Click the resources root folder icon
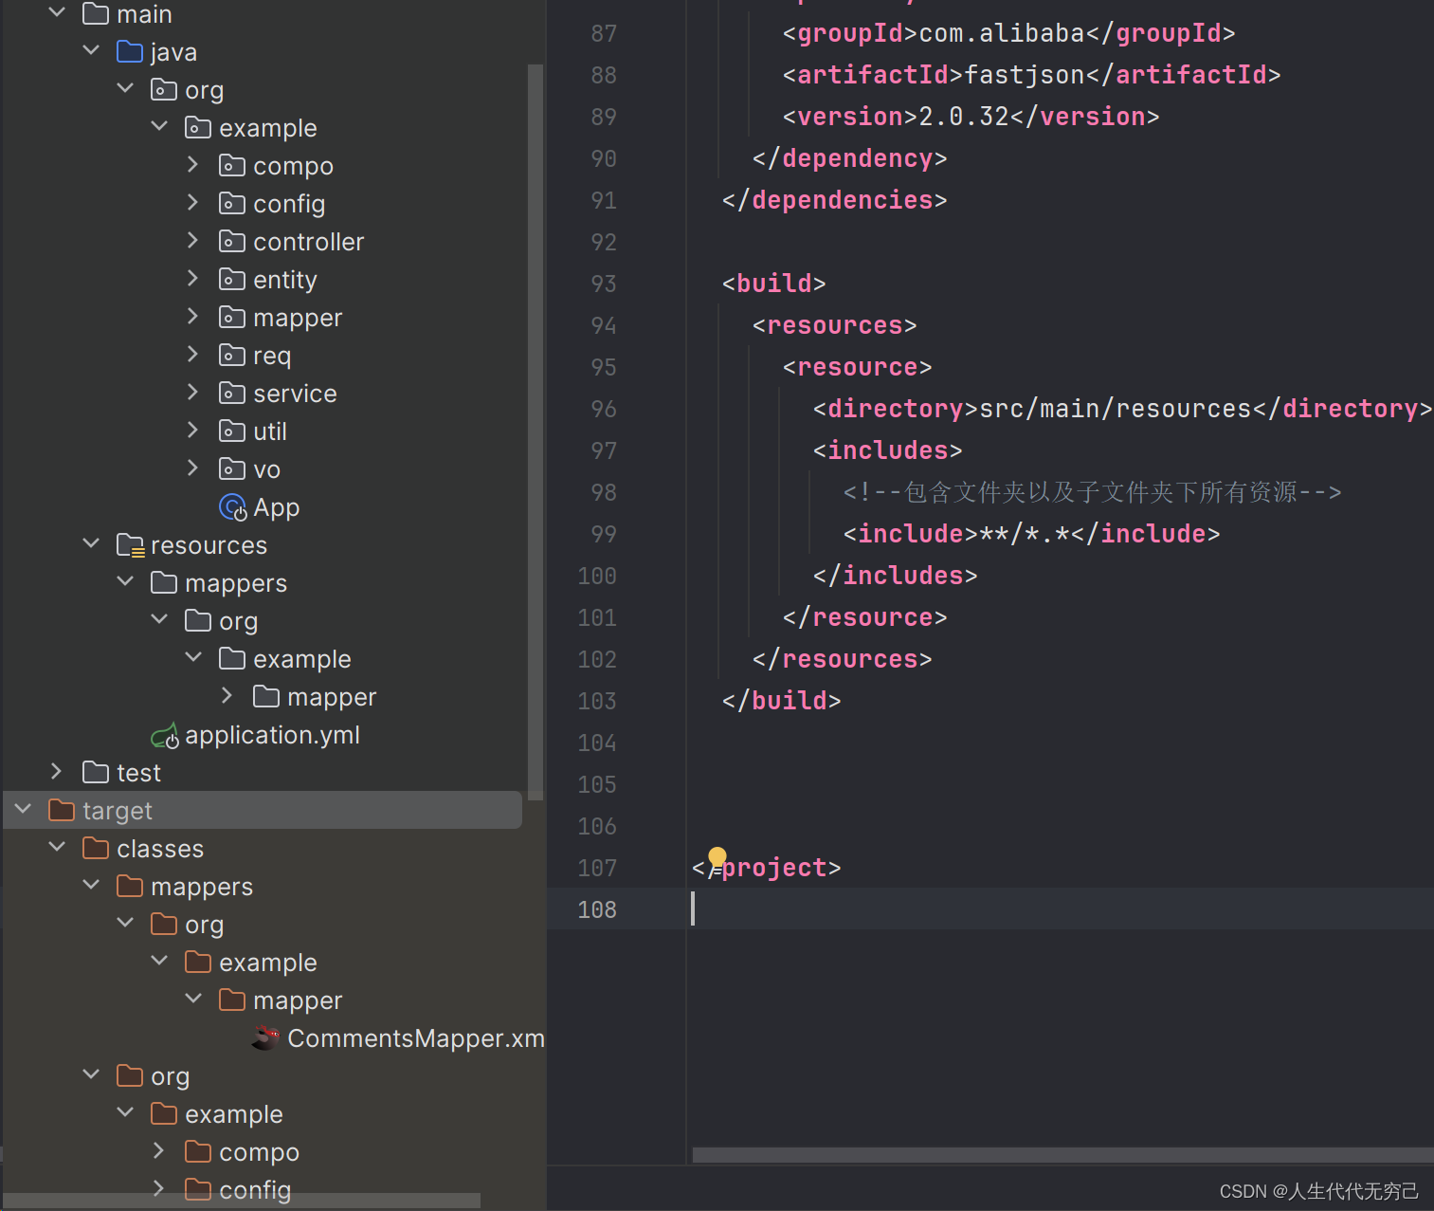This screenshot has height=1211, width=1434. click(x=131, y=545)
